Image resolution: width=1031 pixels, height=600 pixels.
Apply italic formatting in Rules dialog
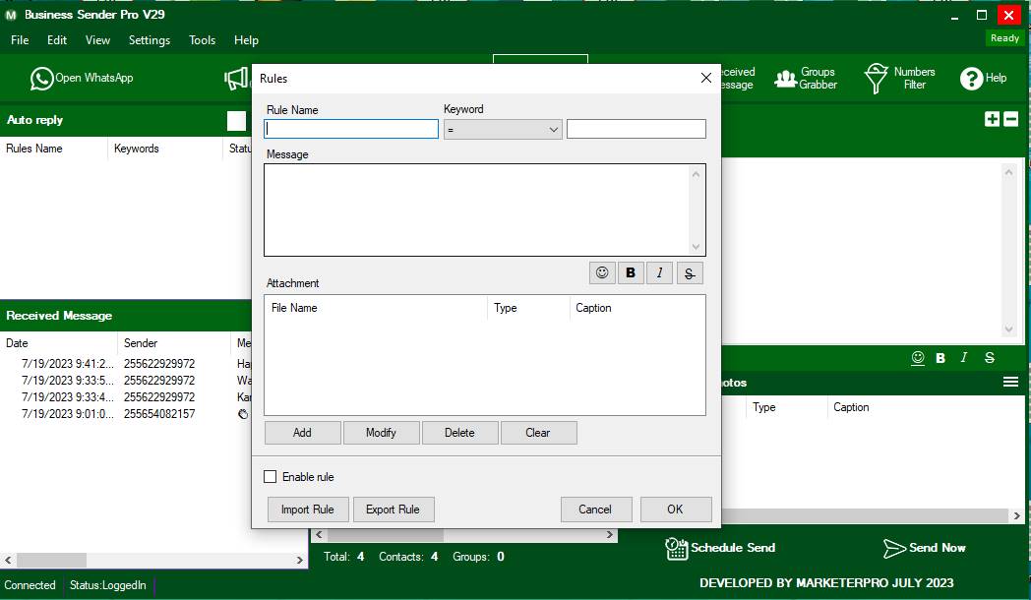point(659,272)
